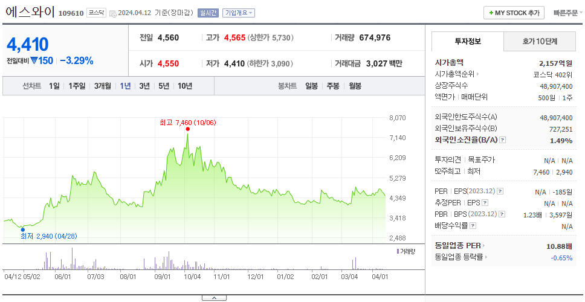
Task: Select the 1년 line chart period
Action: pyautogui.click(x=125, y=86)
